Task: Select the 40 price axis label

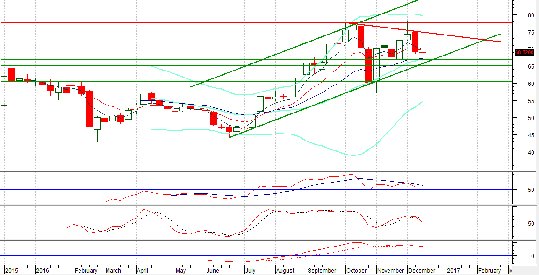Action: [531, 152]
